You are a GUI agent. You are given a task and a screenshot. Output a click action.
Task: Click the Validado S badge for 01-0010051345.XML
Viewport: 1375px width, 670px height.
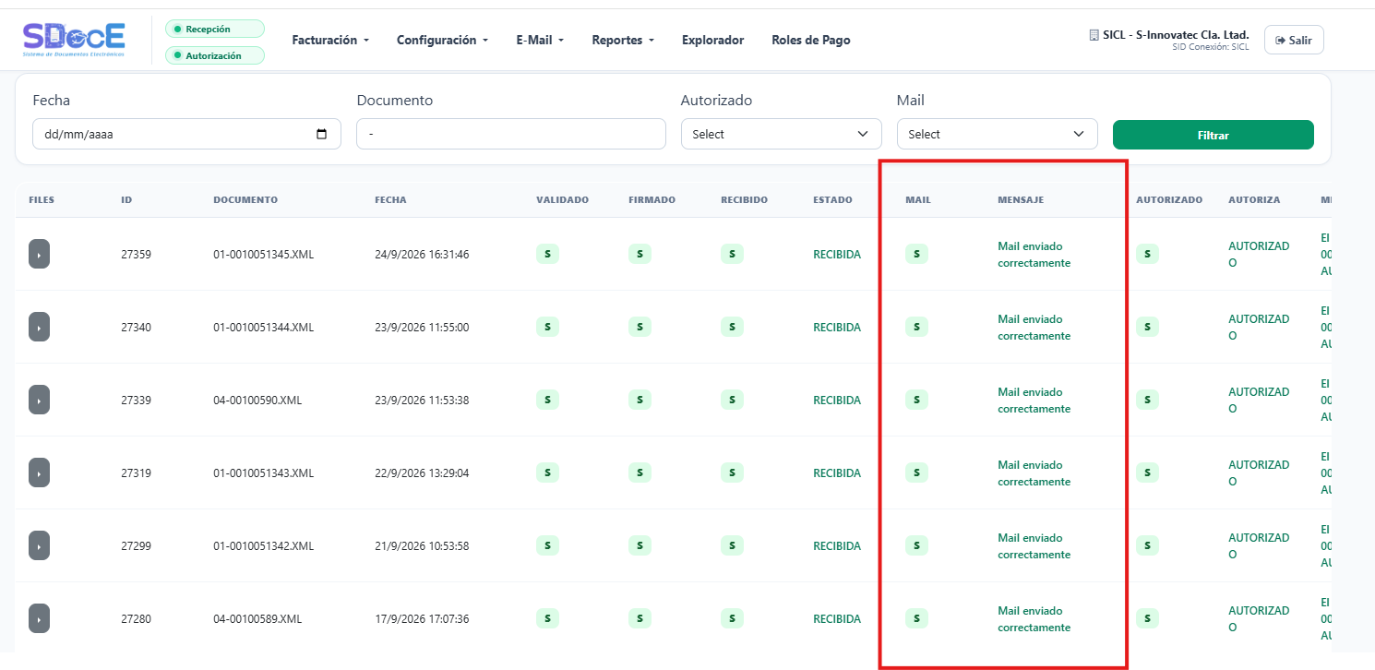click(x=547, y=254)
